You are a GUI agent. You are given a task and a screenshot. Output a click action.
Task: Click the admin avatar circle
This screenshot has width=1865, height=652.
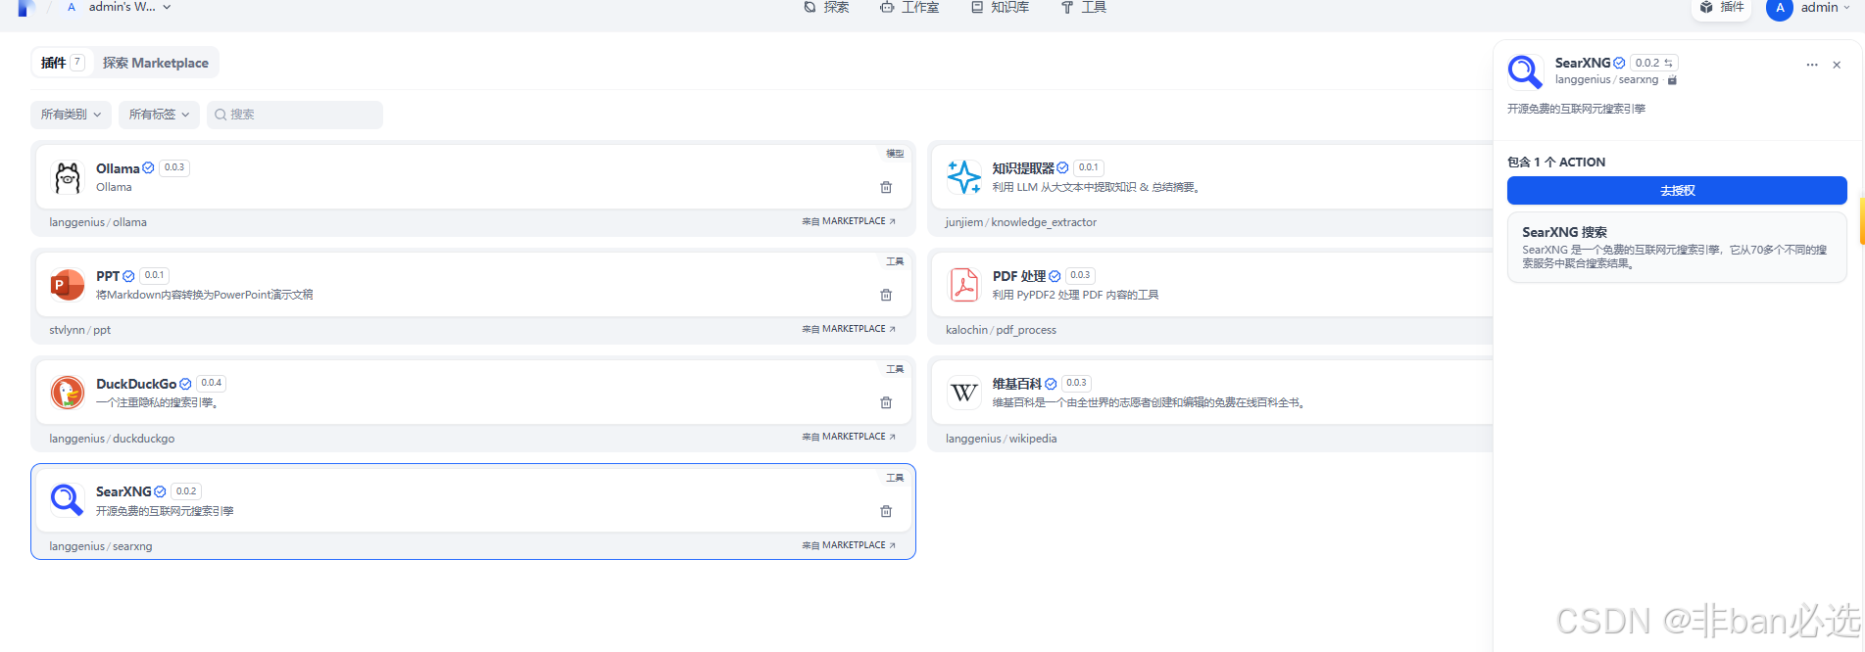click(1780, 8)
